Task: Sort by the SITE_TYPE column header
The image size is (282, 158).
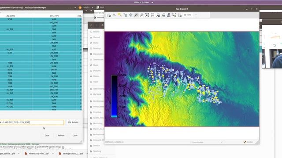Action: point(54,16)
